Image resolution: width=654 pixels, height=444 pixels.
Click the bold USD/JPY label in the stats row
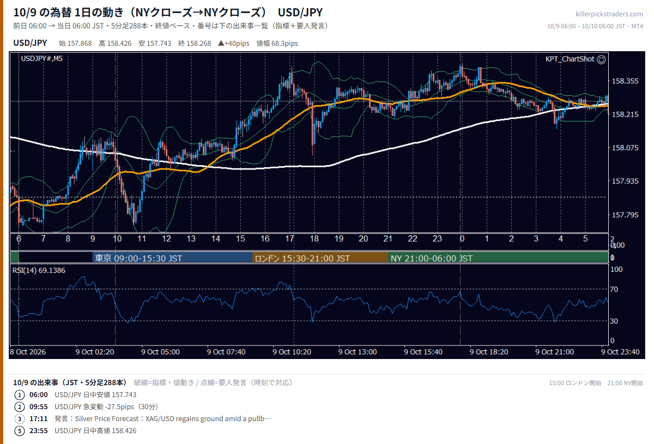pyautogui.click(x=30, y=43)
